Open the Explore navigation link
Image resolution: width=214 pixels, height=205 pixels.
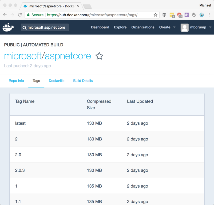click(120, 27)
